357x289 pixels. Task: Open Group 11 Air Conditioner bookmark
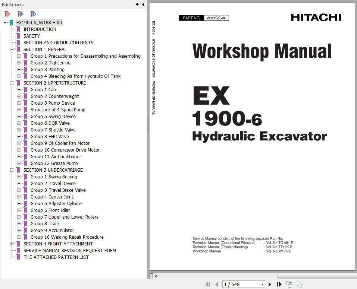(x=56, y=157)
